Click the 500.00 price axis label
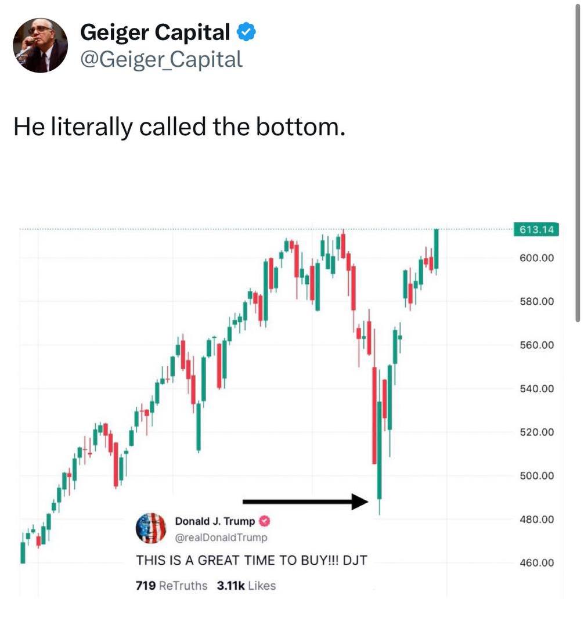This screenshot has width=584, height=624. (x=536, y=476)
